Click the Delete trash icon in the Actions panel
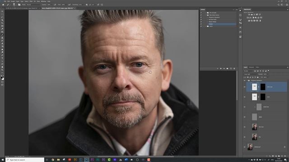The width and height of the screenshot is (289, 162). point(234,68)
